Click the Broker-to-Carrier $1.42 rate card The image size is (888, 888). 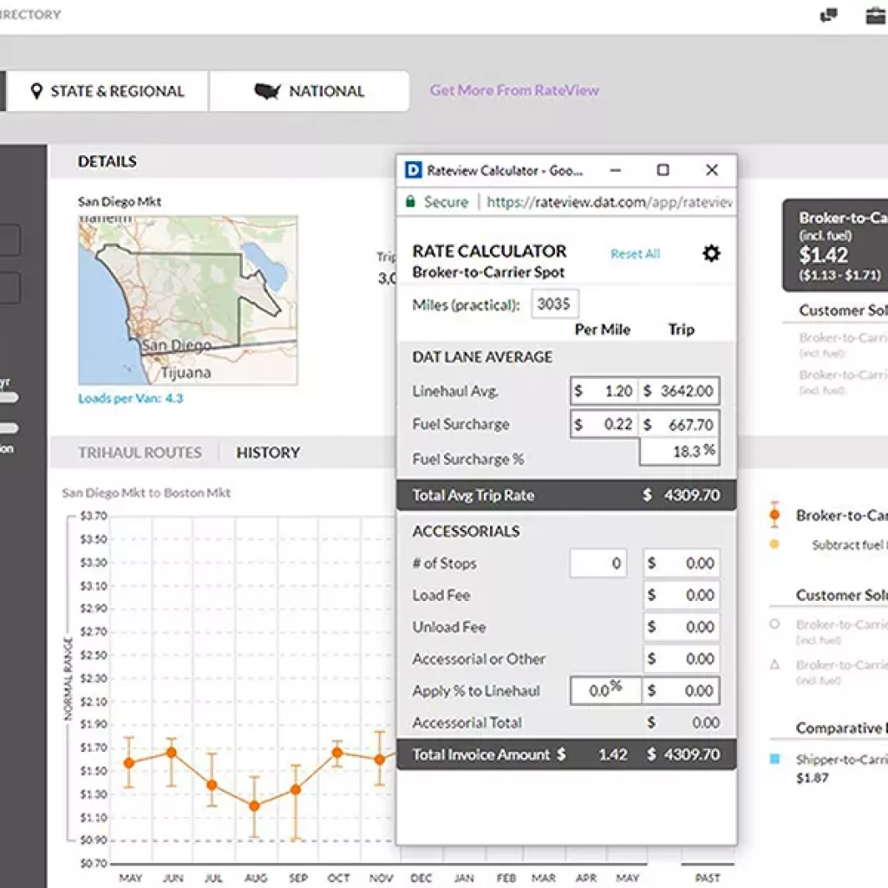835,245
